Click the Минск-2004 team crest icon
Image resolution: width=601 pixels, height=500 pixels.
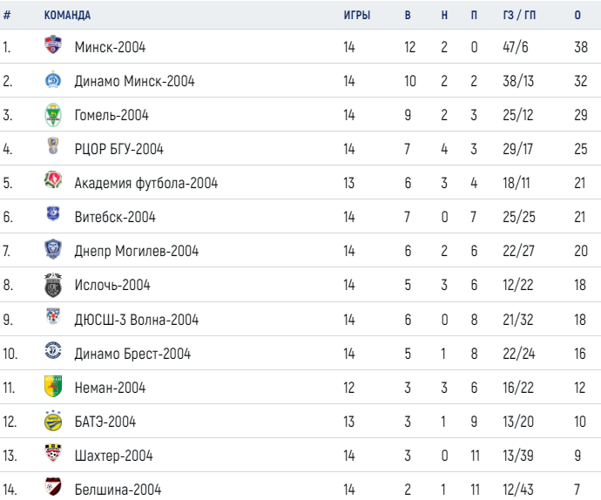(x=53, y=44)
